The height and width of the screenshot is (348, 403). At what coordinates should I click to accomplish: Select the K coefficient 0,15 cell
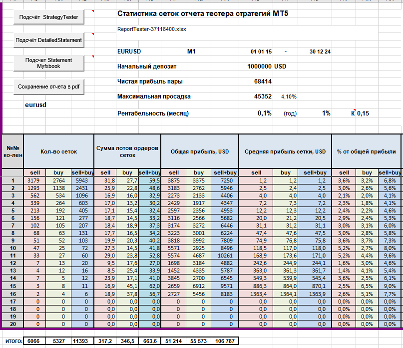click(363, 113)
